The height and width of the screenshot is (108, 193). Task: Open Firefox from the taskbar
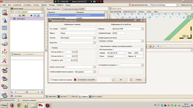12,105
